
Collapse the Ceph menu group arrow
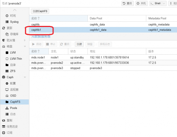click(25, 77)
